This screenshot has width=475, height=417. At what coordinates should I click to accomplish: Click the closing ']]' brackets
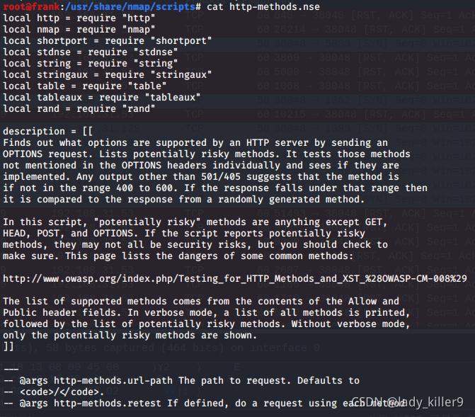(8, 346)
